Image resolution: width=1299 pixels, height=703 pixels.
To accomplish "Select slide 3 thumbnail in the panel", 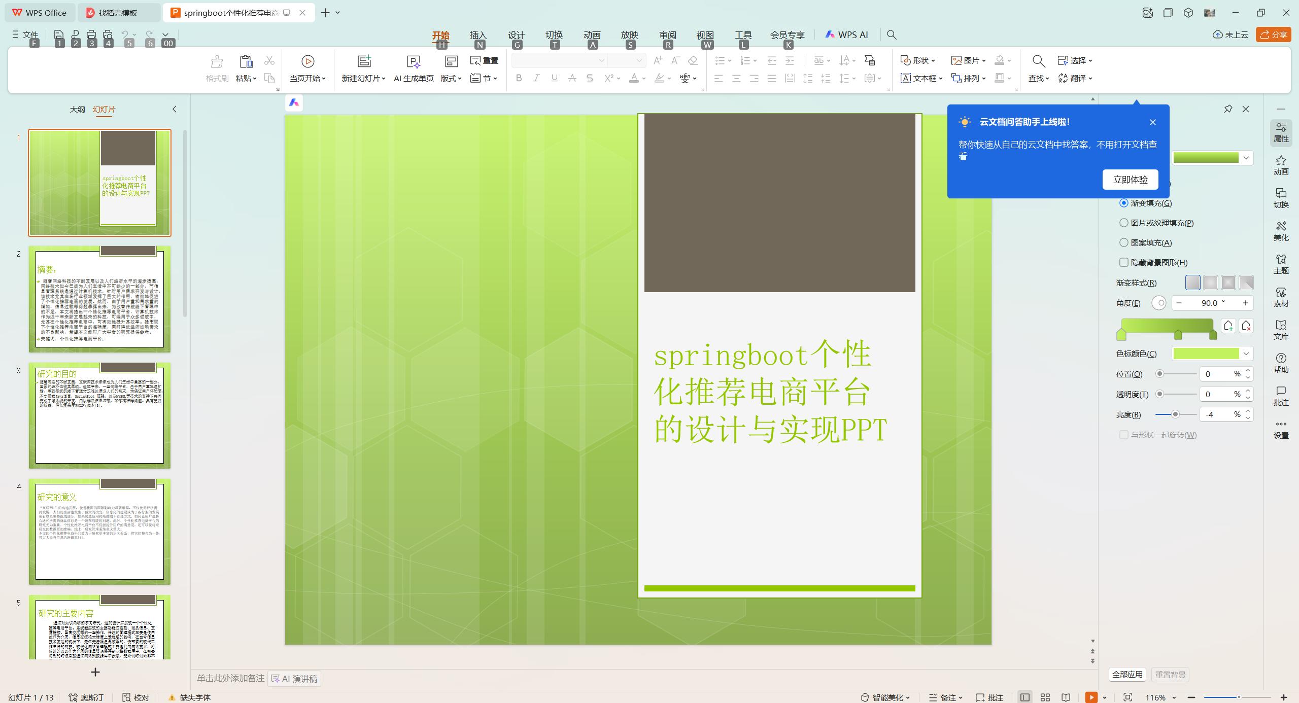I will pos(99,415).
